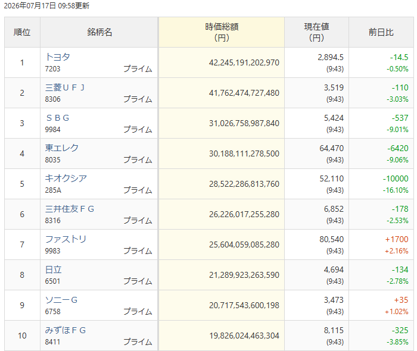Click the current price 3,519
This screenshot has width=417, height=351.
click(334, 87)
